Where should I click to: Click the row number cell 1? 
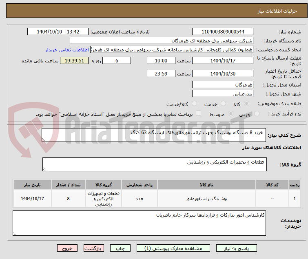(295, 199)
